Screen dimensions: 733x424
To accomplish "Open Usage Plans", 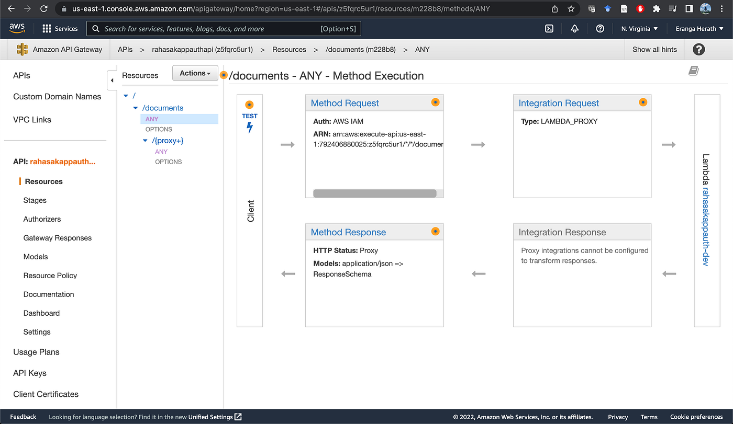I will tap(36, 352).
